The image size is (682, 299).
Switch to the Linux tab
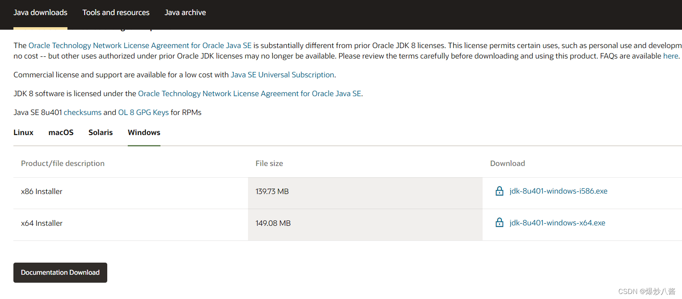(x=23, y=133)
